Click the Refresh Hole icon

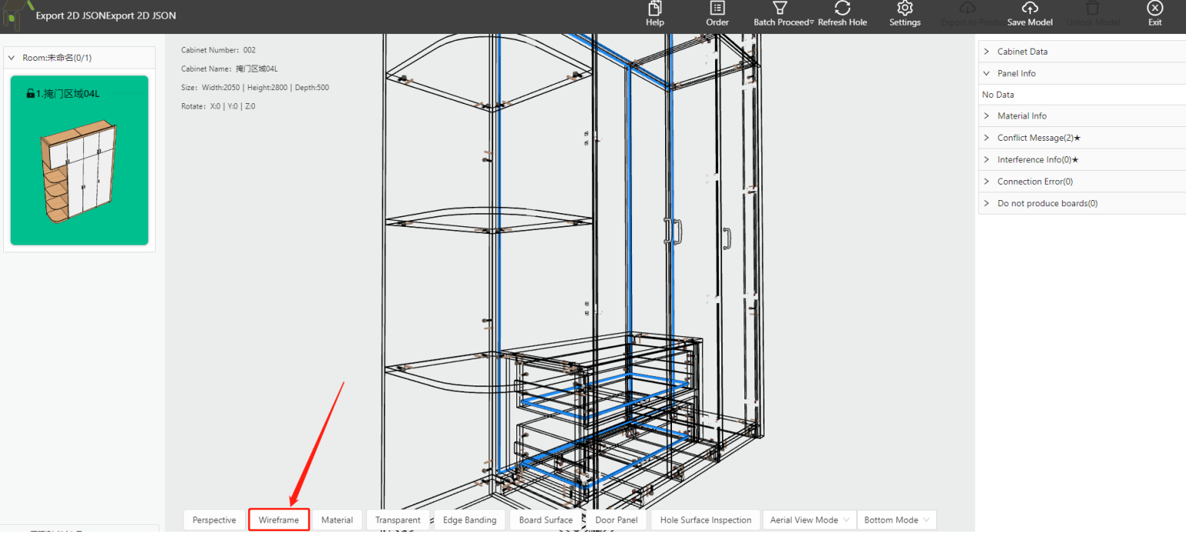point(842,9)
